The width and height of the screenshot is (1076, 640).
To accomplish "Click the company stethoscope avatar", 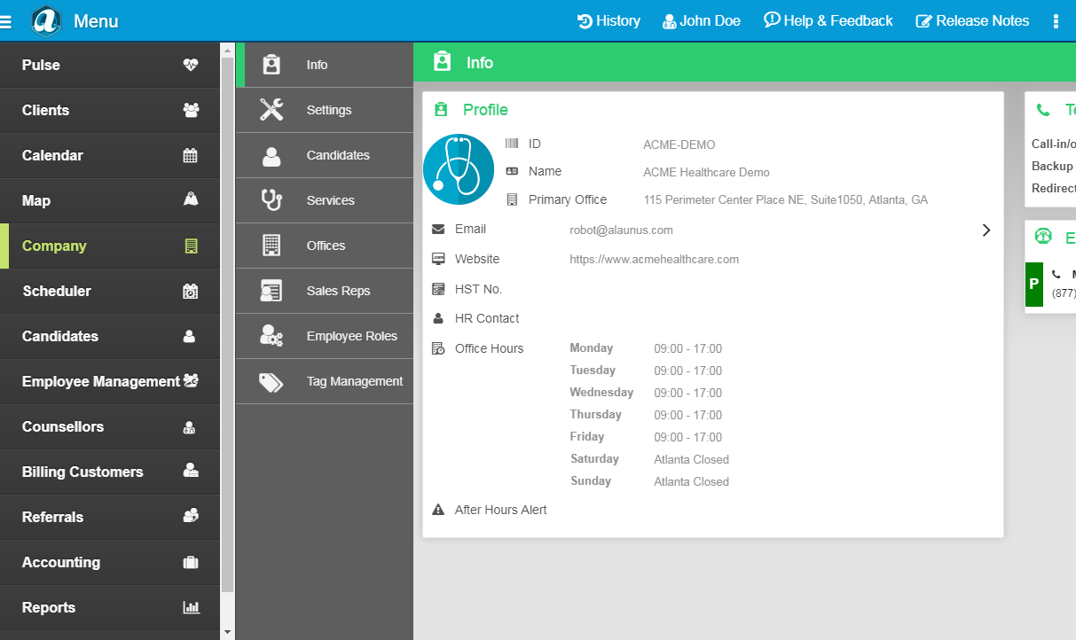I will coord(459,169).
